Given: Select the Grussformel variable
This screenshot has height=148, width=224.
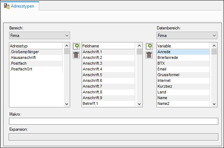Looking at the screenshot, I should click(x=183, y=75).
